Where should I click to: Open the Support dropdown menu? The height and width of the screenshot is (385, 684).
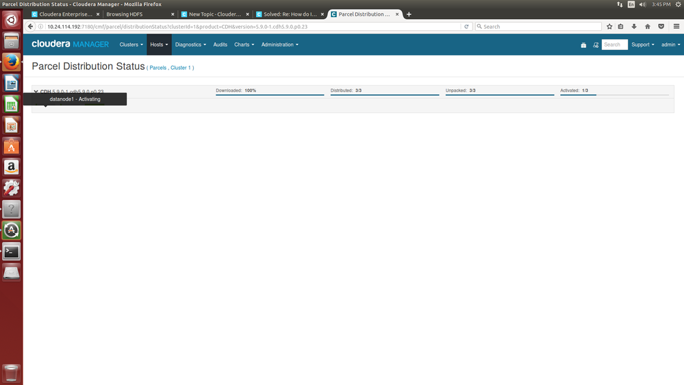[642, 45]
